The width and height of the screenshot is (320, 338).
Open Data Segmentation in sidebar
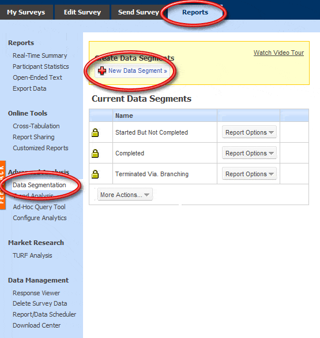pos(39,185)
